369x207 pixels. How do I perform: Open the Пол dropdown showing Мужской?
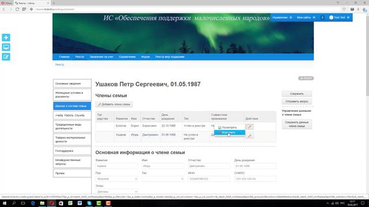(x=116, y=179)
